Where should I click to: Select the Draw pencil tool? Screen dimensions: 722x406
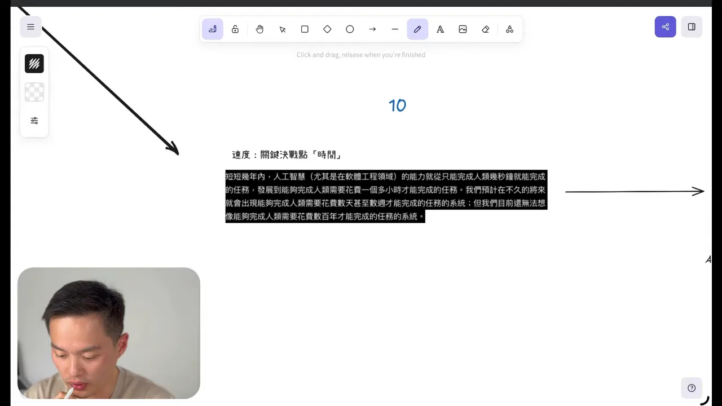tap(417, 29)
